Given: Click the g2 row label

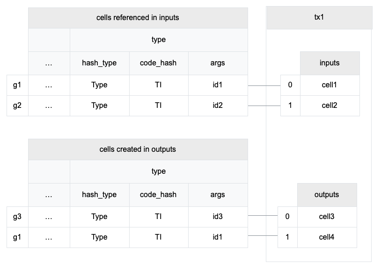Looking at the screenshot, I should pos(17,106).
